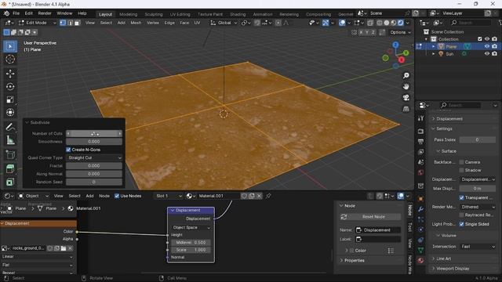Unlink Material.001 with the X button
Image resolution: width=502 pixels, height=282 pixels.
[x=259, y=196]
